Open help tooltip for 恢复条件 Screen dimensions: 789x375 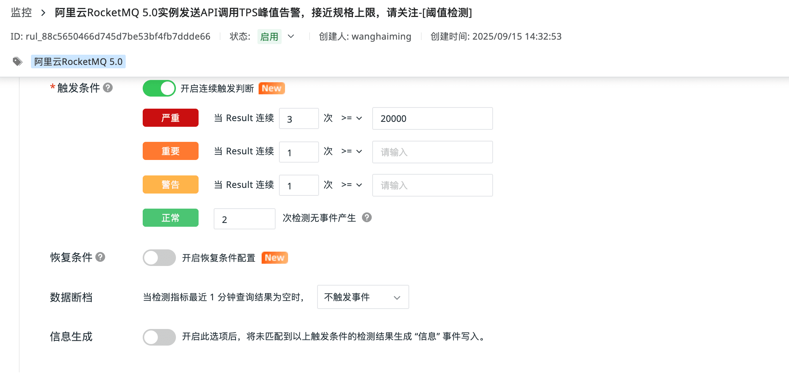[100, 257]
